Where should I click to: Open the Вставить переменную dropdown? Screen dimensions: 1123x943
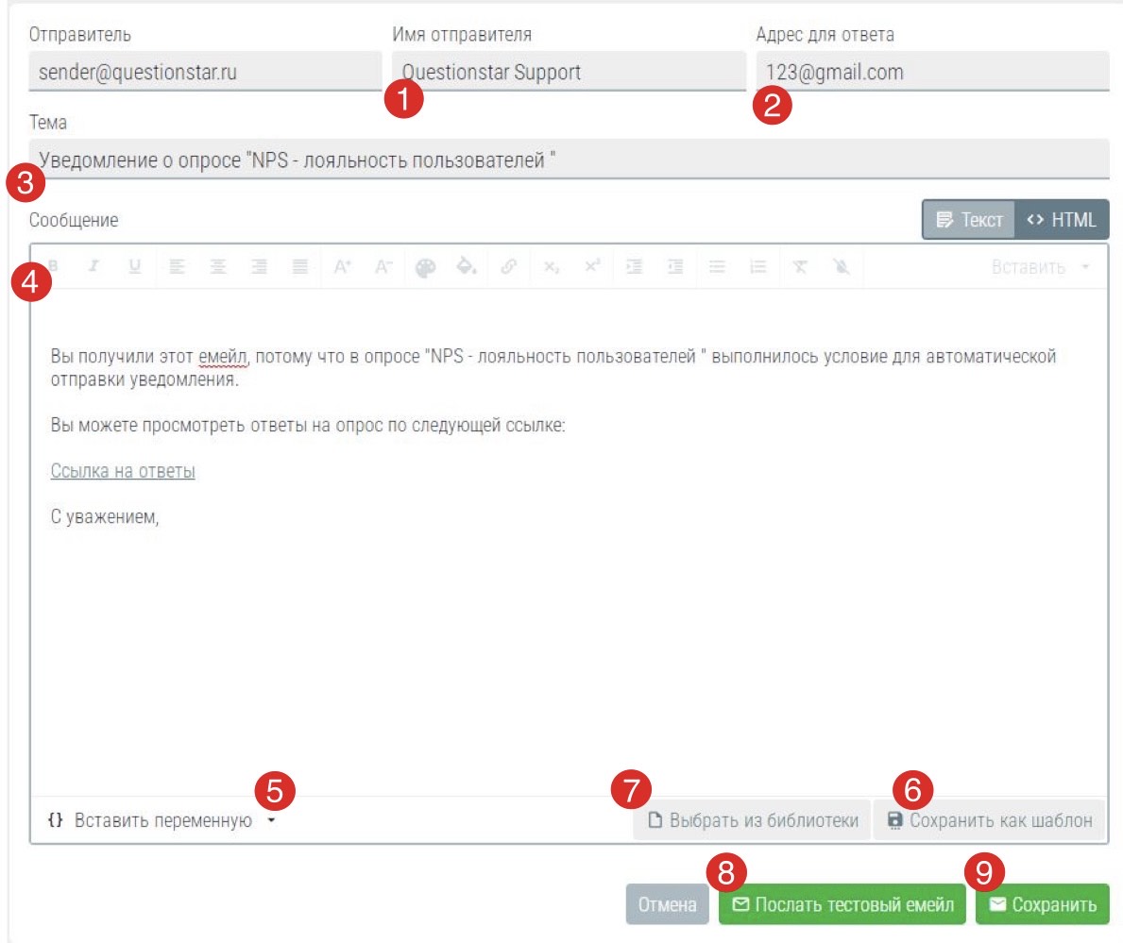(x=162, y=820)
